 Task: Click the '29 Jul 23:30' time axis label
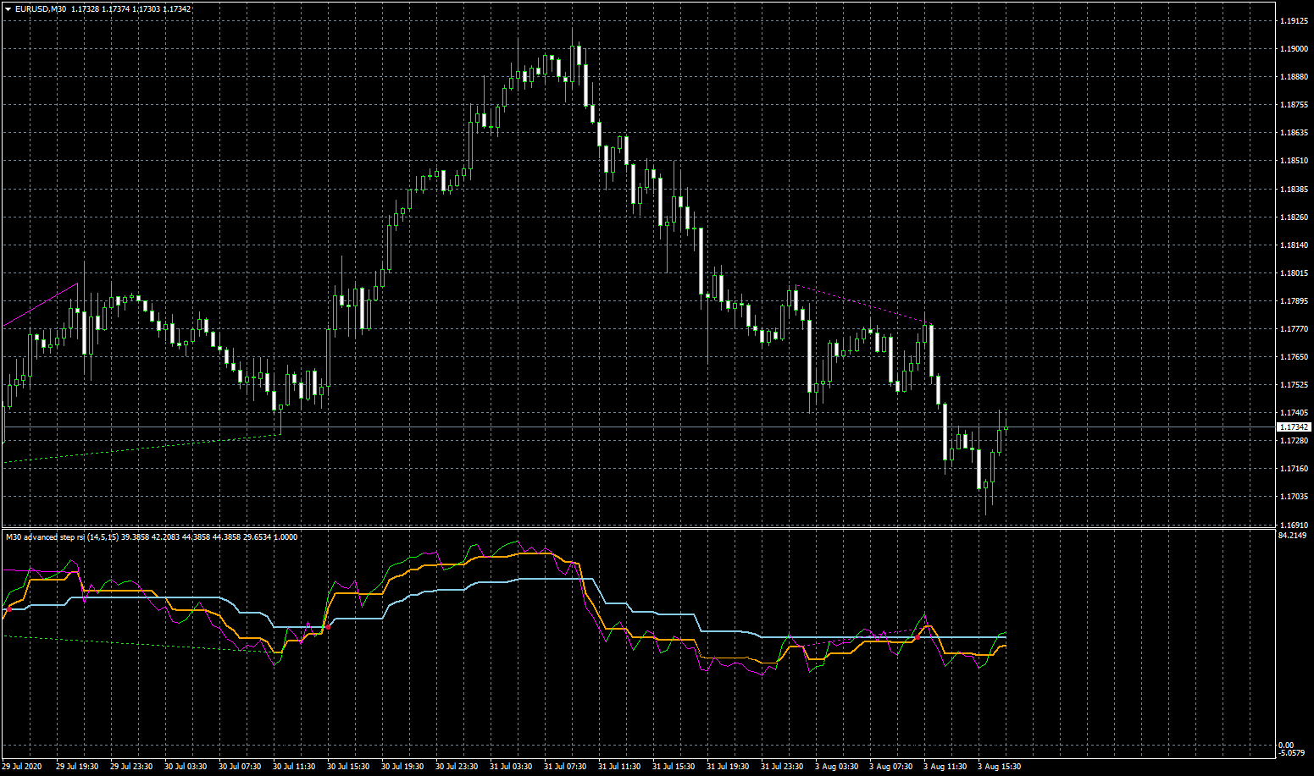click(131, 767)
